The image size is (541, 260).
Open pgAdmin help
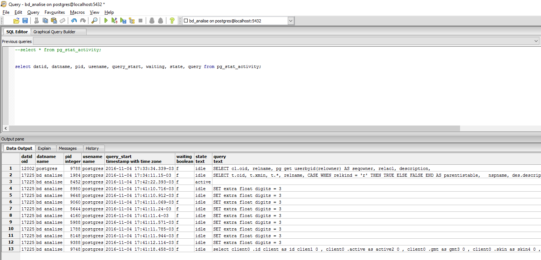172,21
